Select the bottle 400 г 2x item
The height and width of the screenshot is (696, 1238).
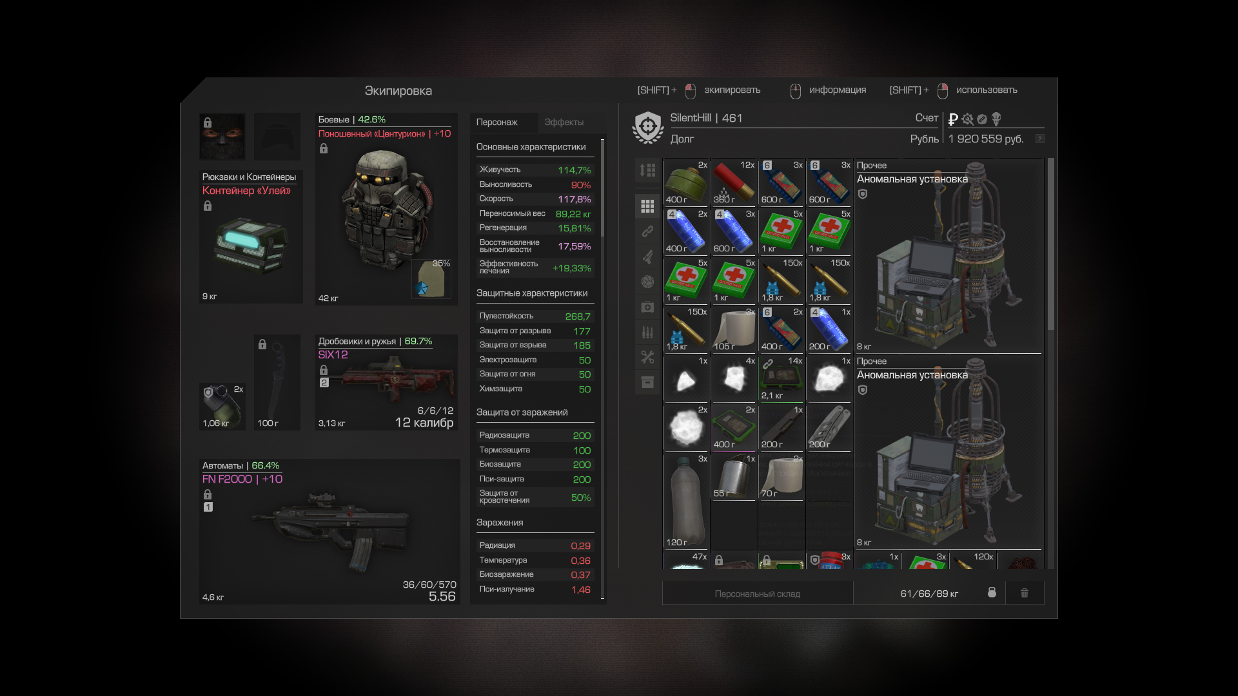[781, 329]
